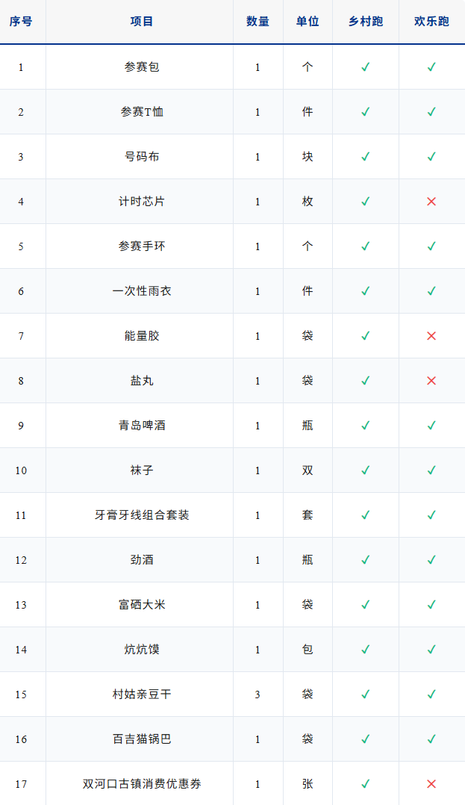Click the red cross for 能量胶 row
Screen dimensions: 465x805
[431, 336]
